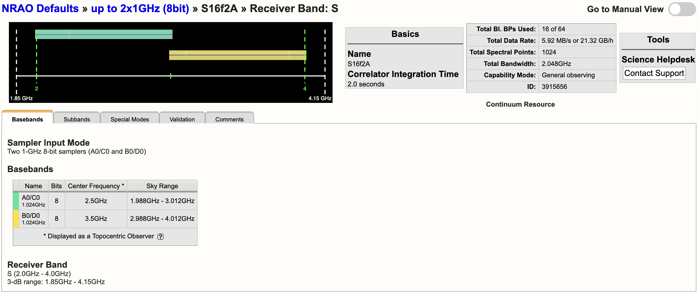Click the General observing capability mode value
The height and width of the screenshot is (293, 698).
pyautogui.click(x=568, y=75)
